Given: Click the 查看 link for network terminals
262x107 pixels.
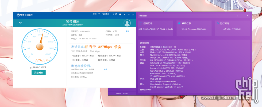Looking at the screenshot, I should click(x=105, y=70).
